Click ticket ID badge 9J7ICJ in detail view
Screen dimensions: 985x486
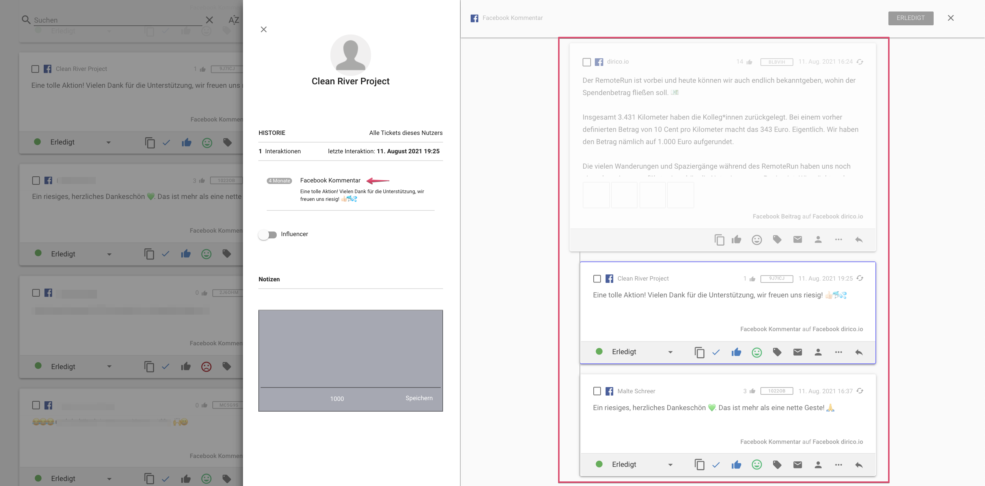point(777,279)
